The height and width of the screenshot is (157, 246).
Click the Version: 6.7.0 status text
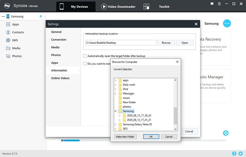pyautogui.click(x=10, y=154)
